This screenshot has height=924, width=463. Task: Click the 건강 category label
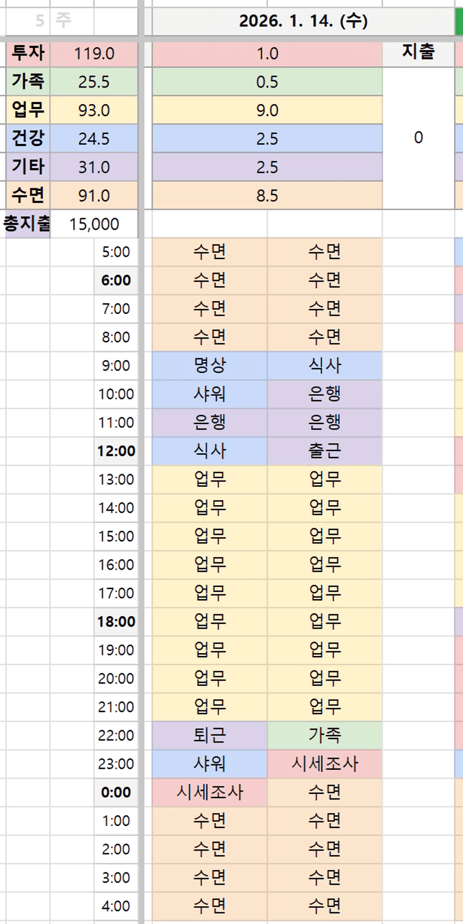[x=28, y=138]
